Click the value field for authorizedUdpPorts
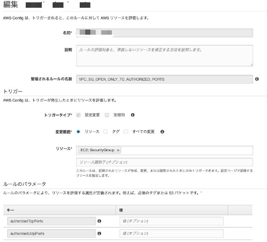The height and width of the screenshot is (242, 267). (171, 233)
